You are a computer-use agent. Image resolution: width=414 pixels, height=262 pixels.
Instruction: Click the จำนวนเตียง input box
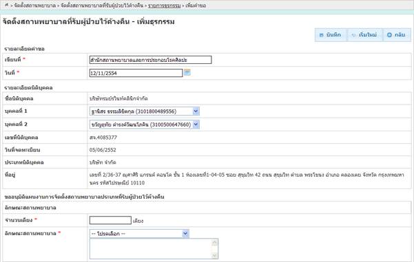[110, 220]
